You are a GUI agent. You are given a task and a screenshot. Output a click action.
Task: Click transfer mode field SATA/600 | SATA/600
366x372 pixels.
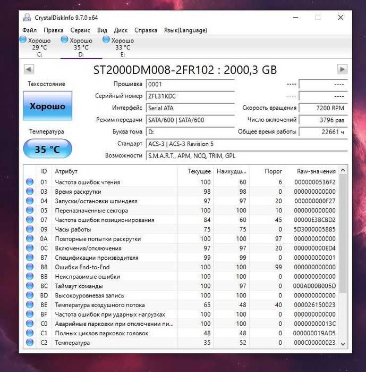click(190, 120)
